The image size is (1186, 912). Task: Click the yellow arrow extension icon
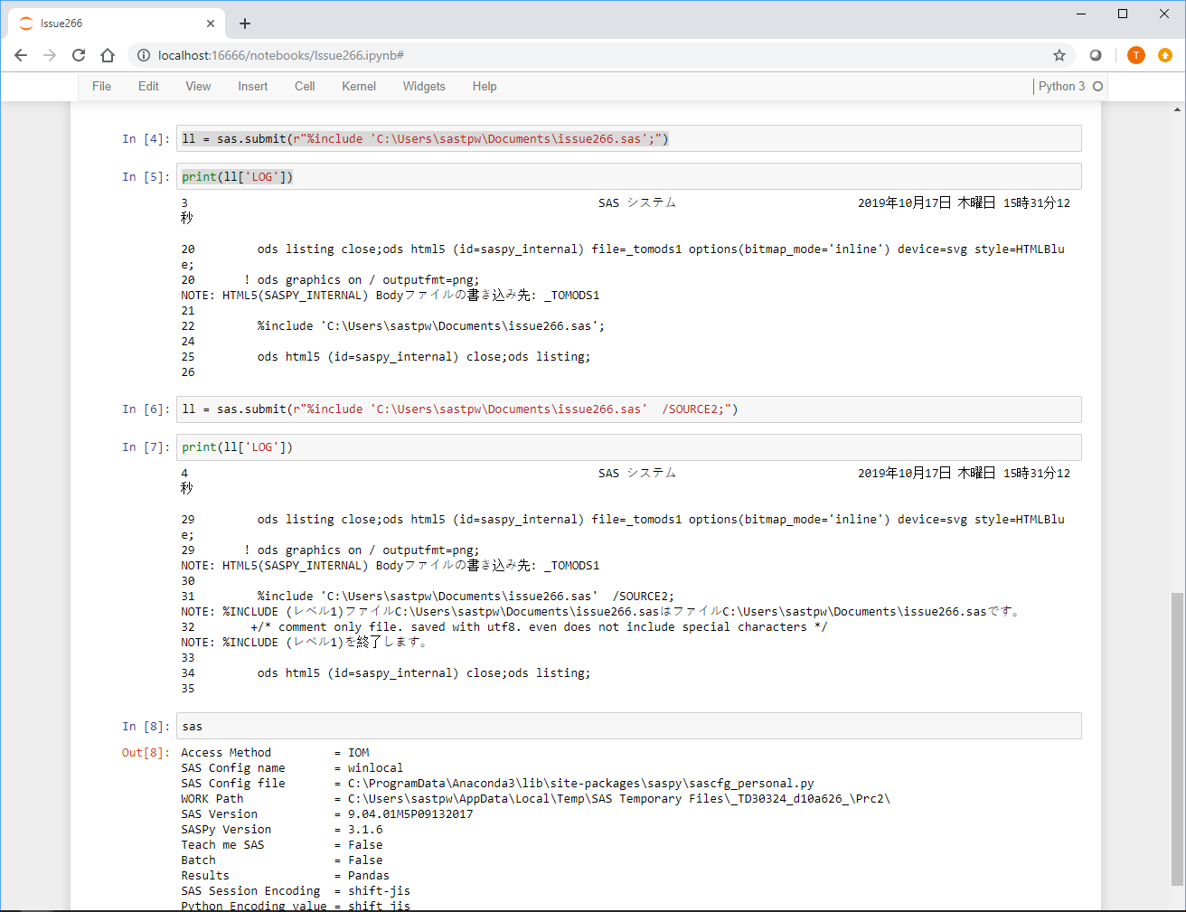pyautogui.click(x=1165, y=55)
